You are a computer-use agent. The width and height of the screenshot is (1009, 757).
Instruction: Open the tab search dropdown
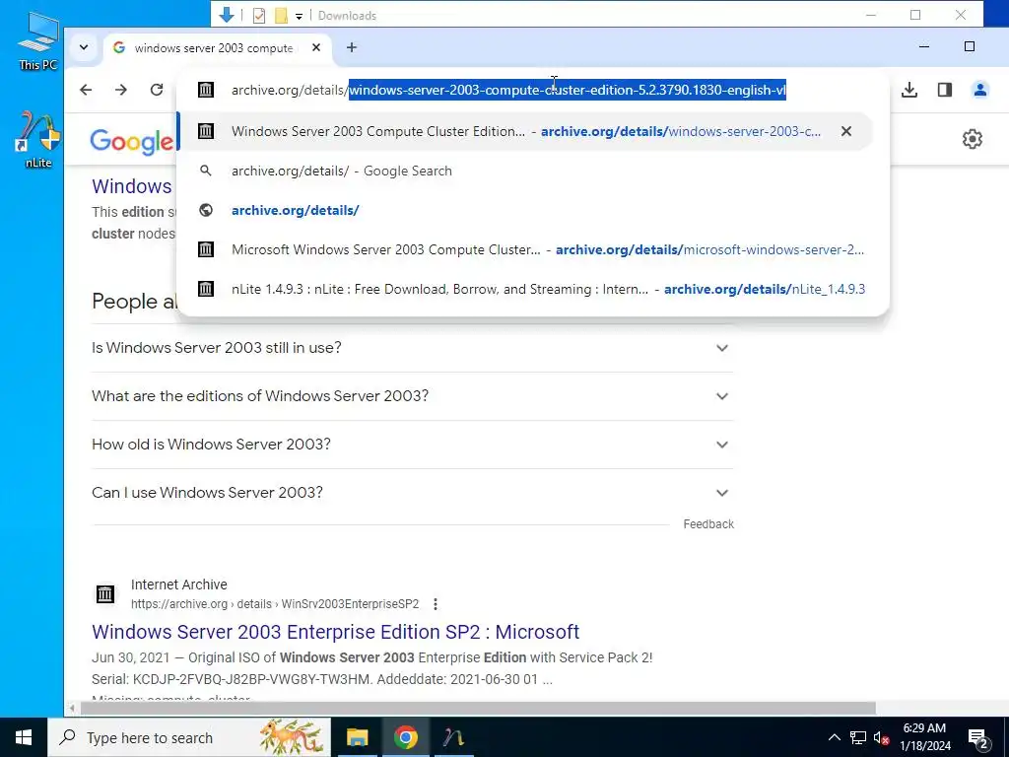84,47
